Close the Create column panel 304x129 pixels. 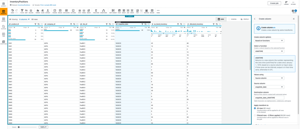pos(294,19)
